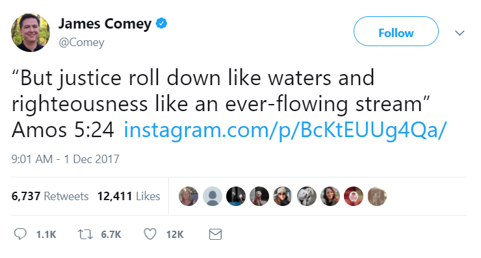This screenshot has height=258, width=481.
Task: Click the 9:01 AM - 1 Dec 2017 timestamp
Action: 66,159
